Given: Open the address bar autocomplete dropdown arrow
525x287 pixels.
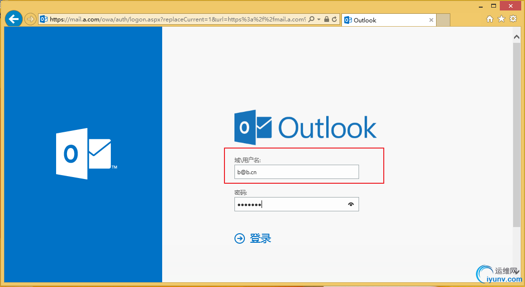Looking at the screenshot, I should coord(319,20).
